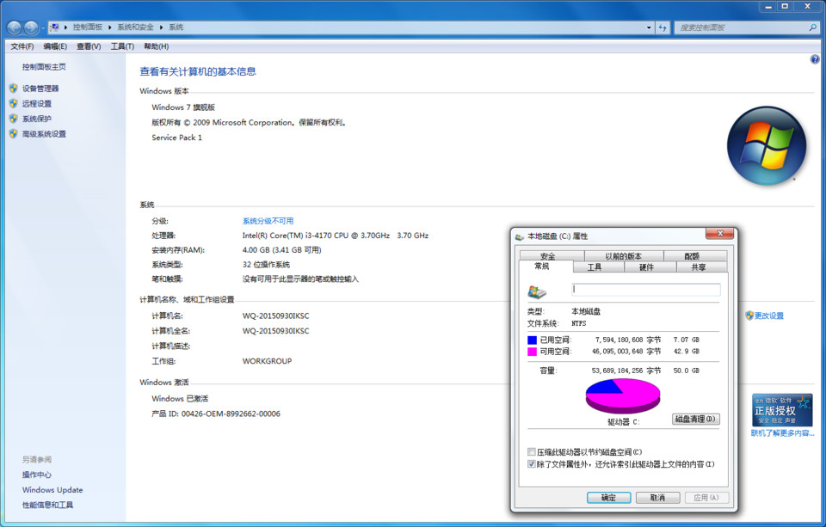
Task: Click the shield icon beside 设备管理器
Action: (x=13, y=89)
